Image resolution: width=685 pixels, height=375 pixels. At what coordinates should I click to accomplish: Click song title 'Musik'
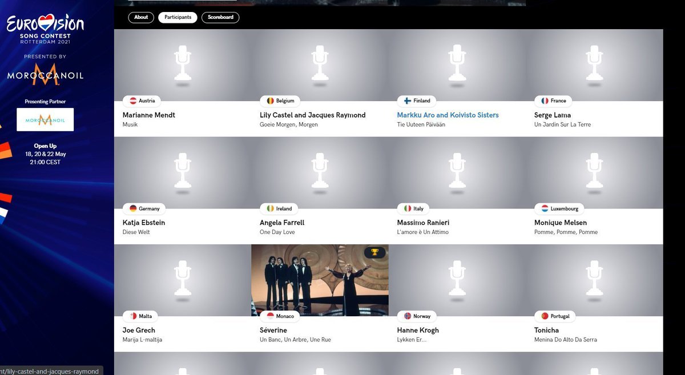(130, 124)
